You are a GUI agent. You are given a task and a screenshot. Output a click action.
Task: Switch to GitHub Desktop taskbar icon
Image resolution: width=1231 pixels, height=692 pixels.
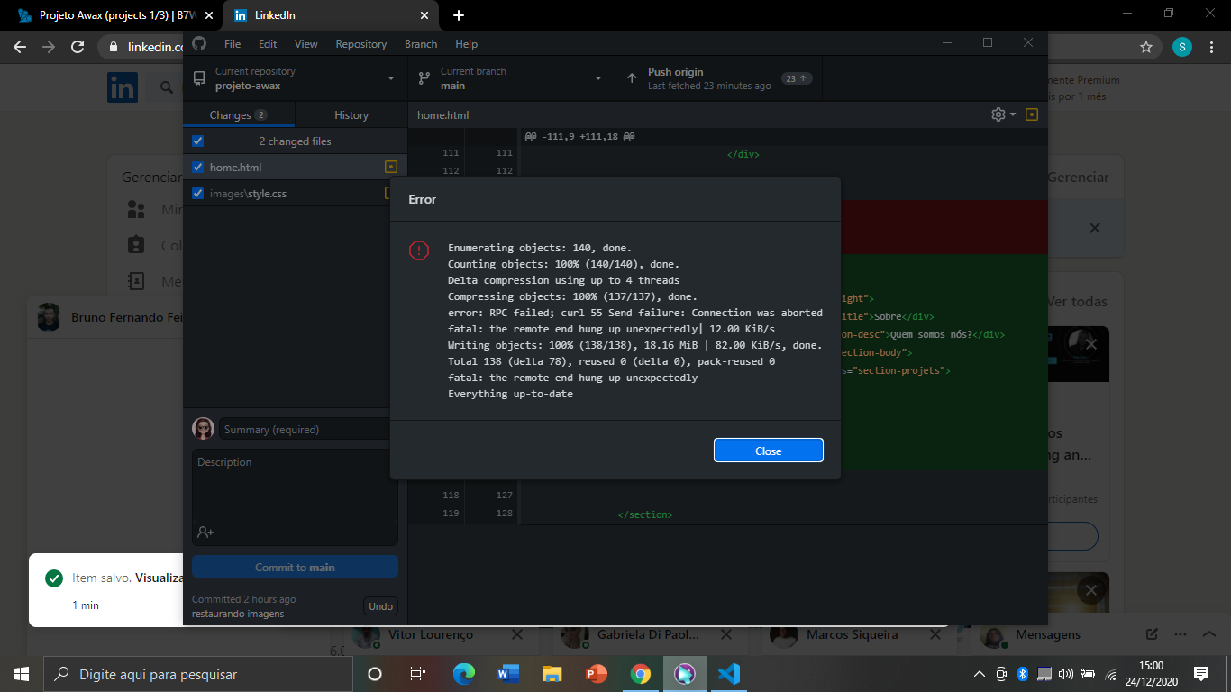point(685,674)
